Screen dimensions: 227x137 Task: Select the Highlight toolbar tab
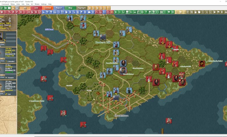click(x=82, y=8)
